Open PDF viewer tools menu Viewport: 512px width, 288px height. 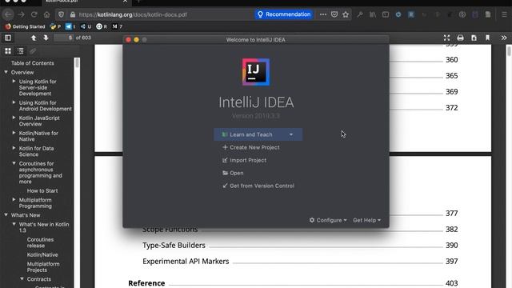click(504, 38)
